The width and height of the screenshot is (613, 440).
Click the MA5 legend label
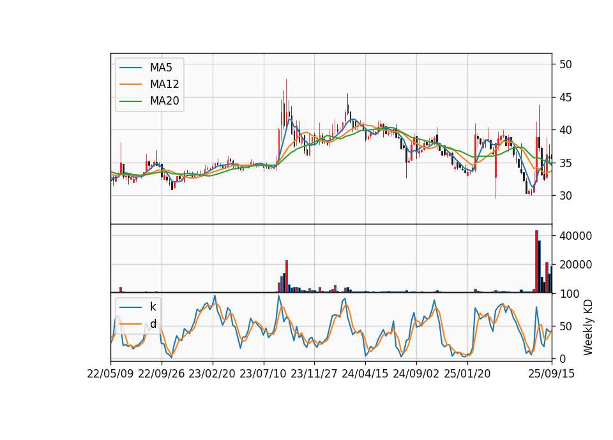coord(161,68)
